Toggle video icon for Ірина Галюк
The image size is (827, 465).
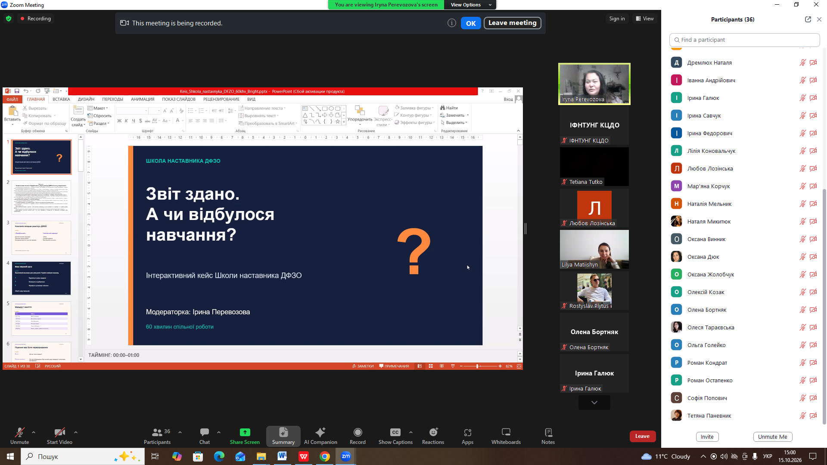[x=813, y=98]
